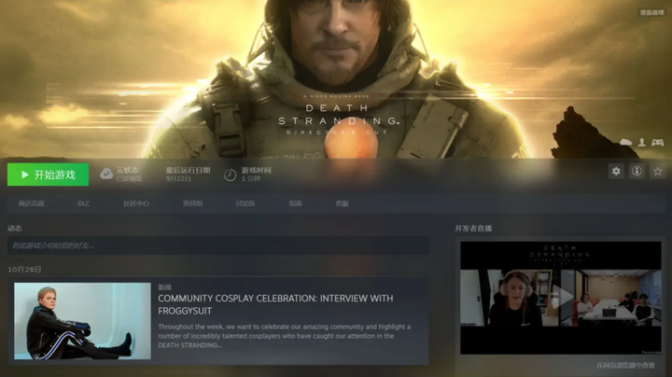Click the 准备就绪 status label
This screenshot has height=377, width=672.
coord(651,12)
